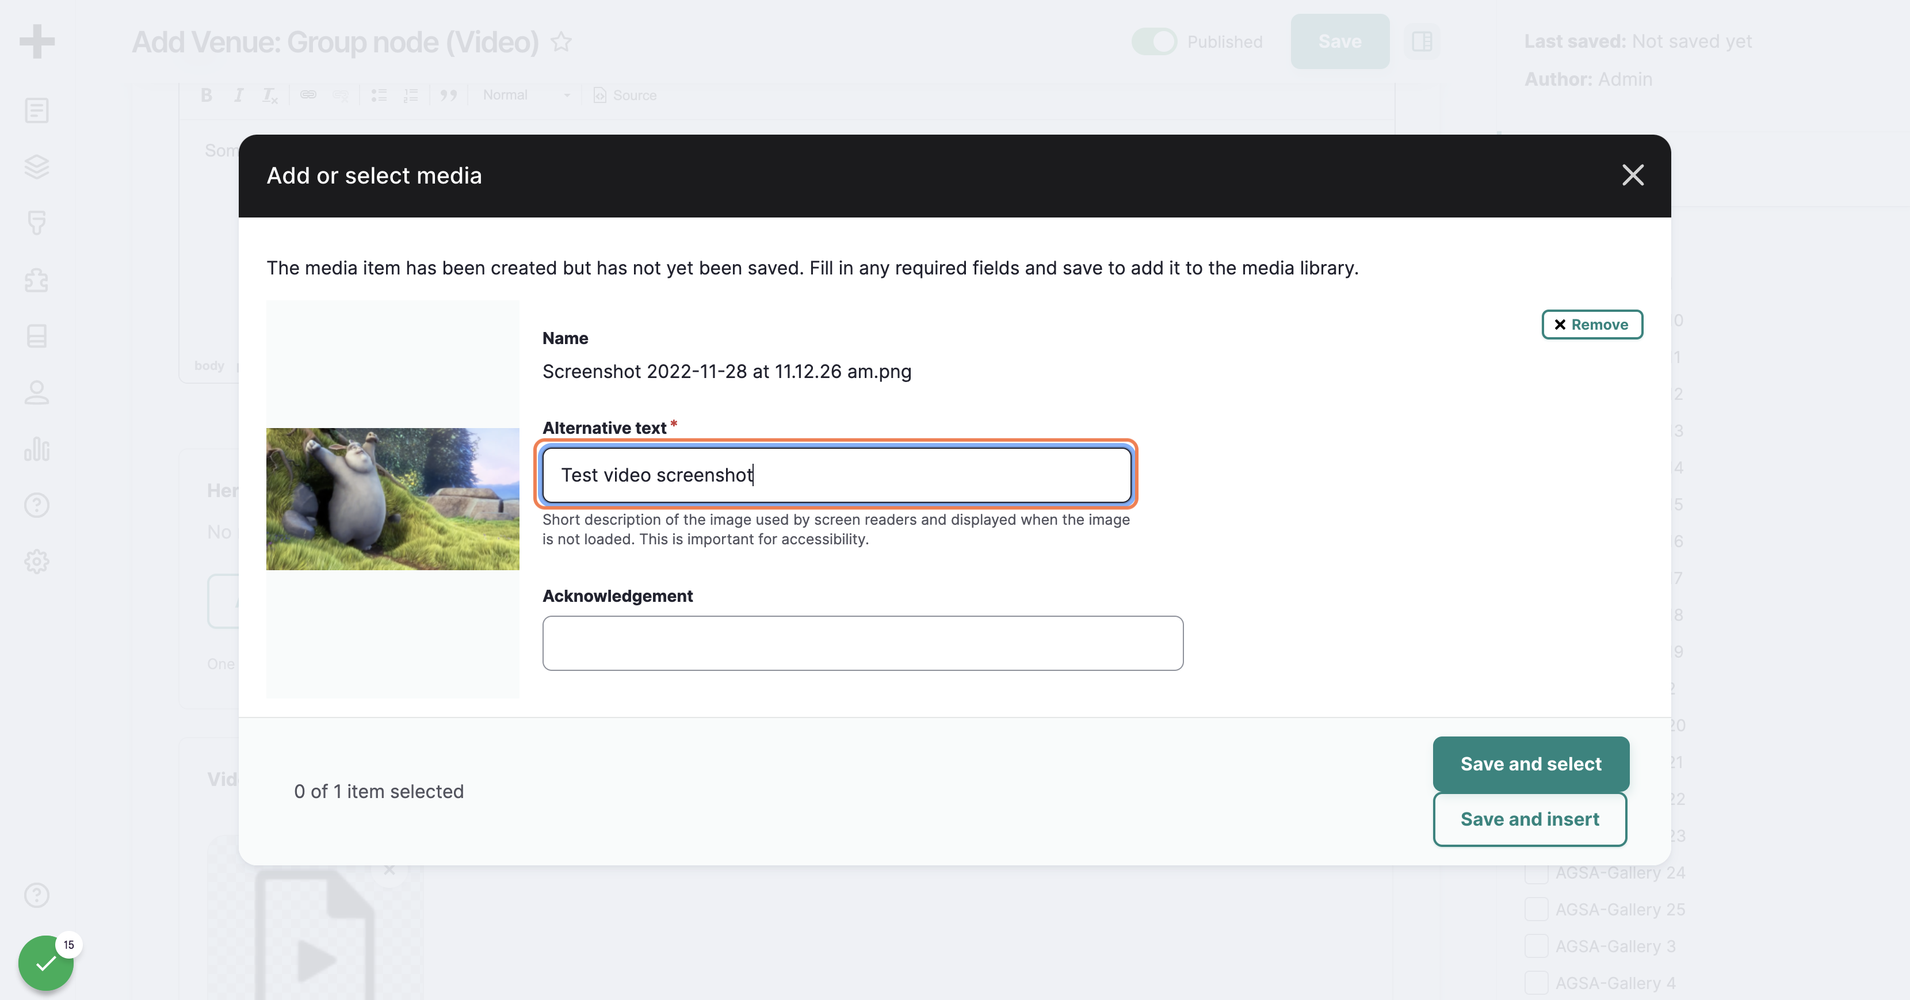Remove the uploaded media item
The height and width of the screenshot is (1000, 1910).
pos(1592,324)
